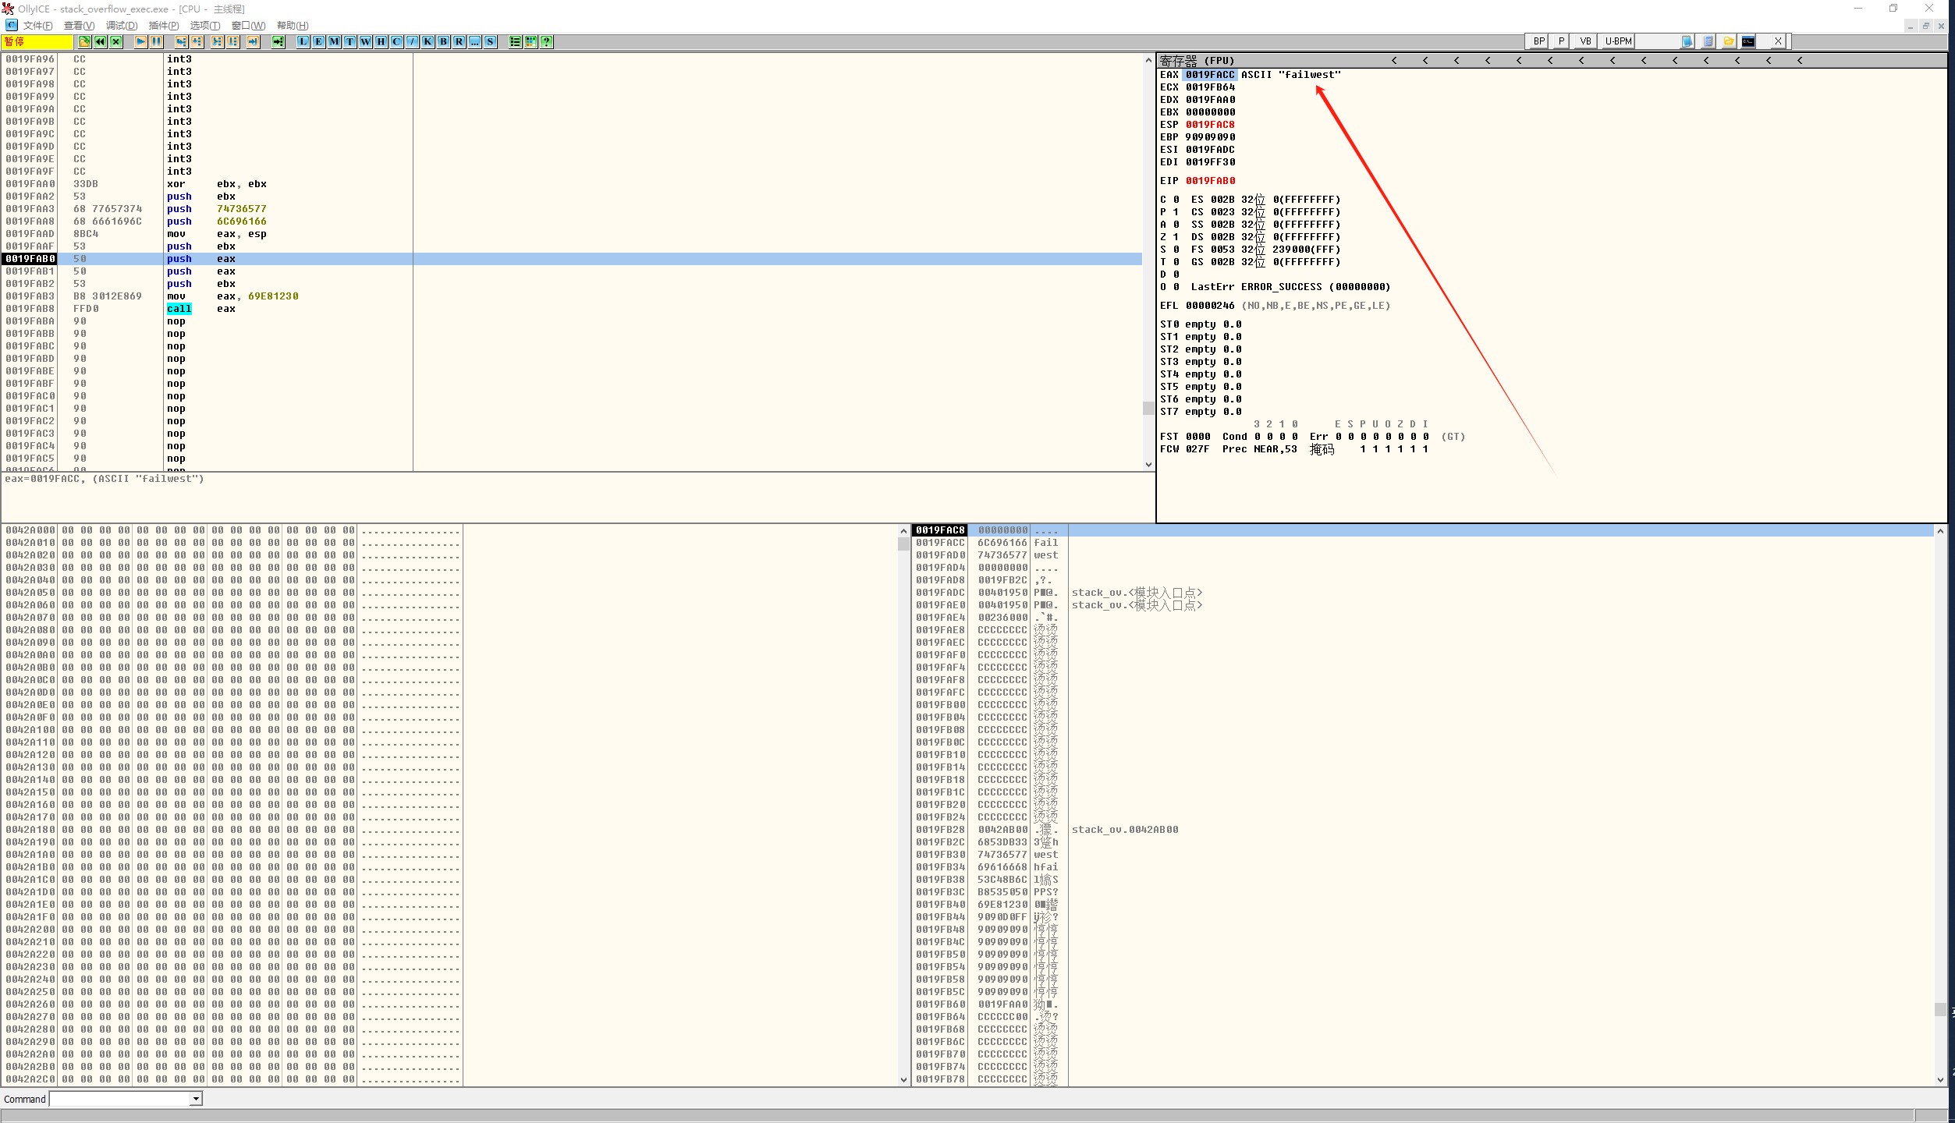The width and height of the screenshot is (1955, 1123).
Task: Open the command-line plugin terminal icon
Action: click(1748, 41)
